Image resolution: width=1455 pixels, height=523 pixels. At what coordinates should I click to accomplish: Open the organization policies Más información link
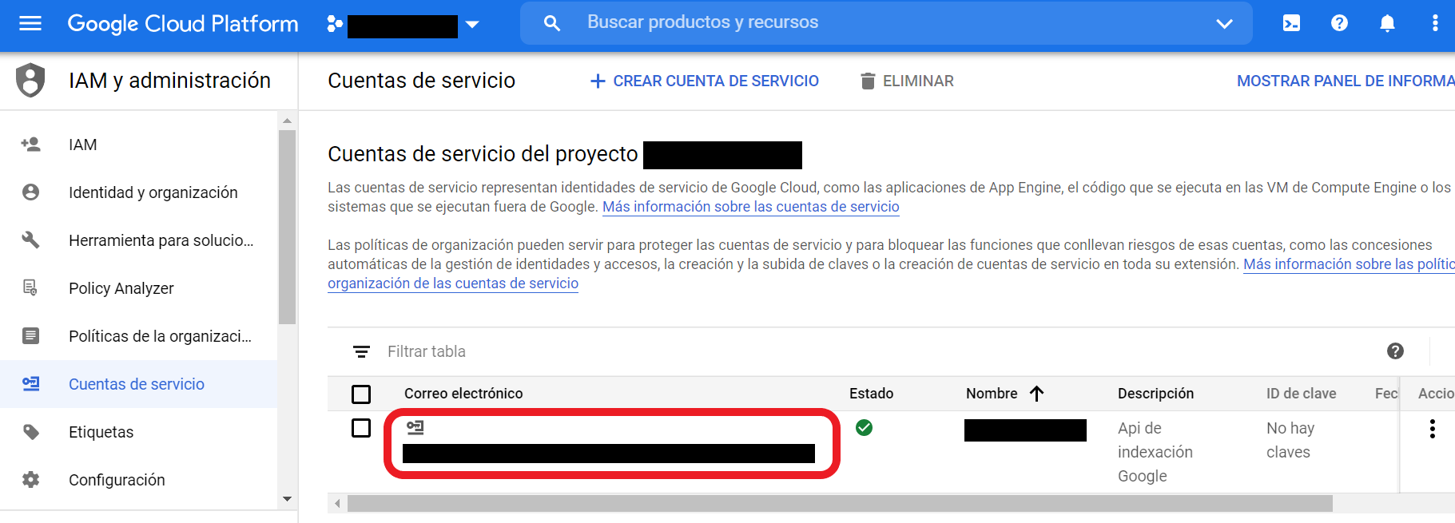coord(1349,264)
